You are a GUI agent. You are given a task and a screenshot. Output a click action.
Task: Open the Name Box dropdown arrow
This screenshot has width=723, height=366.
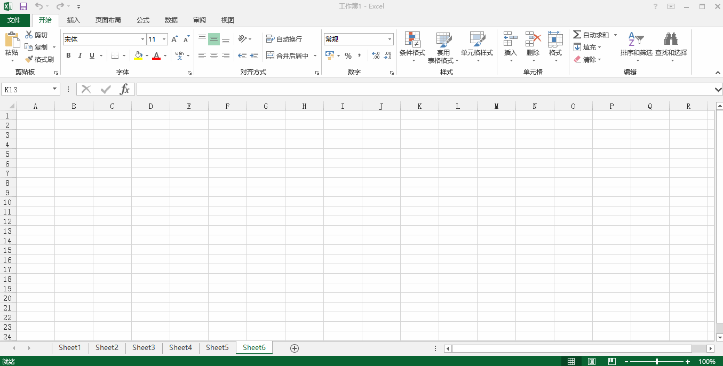tap(55, 89)
